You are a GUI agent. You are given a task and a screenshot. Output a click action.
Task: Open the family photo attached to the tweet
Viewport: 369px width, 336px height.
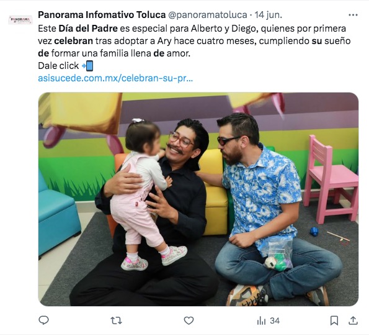click(x=198, y=199)
